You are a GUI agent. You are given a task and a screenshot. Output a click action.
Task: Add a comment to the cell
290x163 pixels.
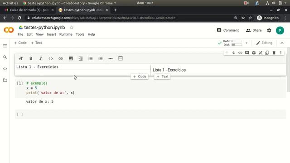click(x=247, y=53)
